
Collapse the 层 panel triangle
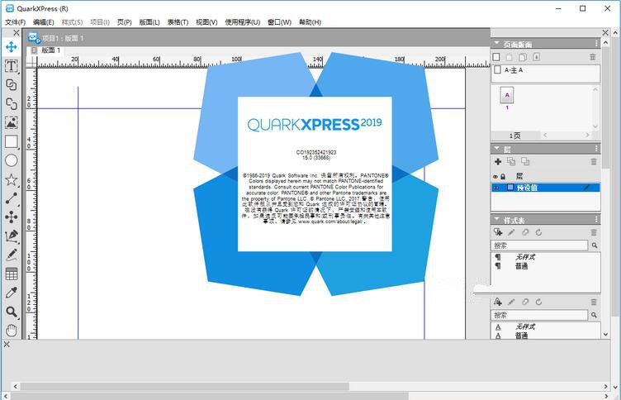click(496, 149)
